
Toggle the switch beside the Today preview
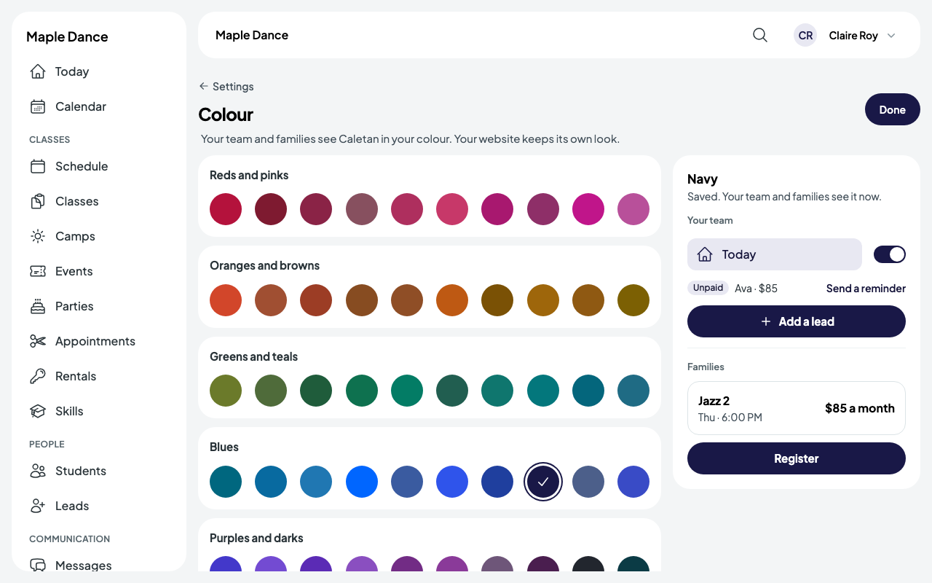890,254
